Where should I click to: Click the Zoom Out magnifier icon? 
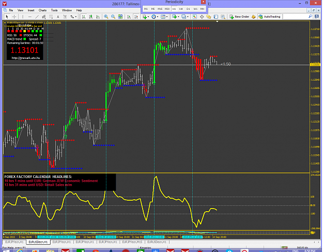tap(113, 17)
